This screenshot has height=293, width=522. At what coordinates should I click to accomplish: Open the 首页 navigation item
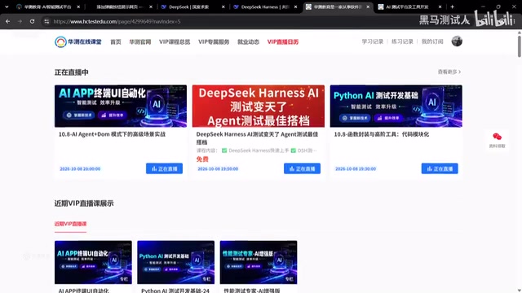click(x=116, y=42)
